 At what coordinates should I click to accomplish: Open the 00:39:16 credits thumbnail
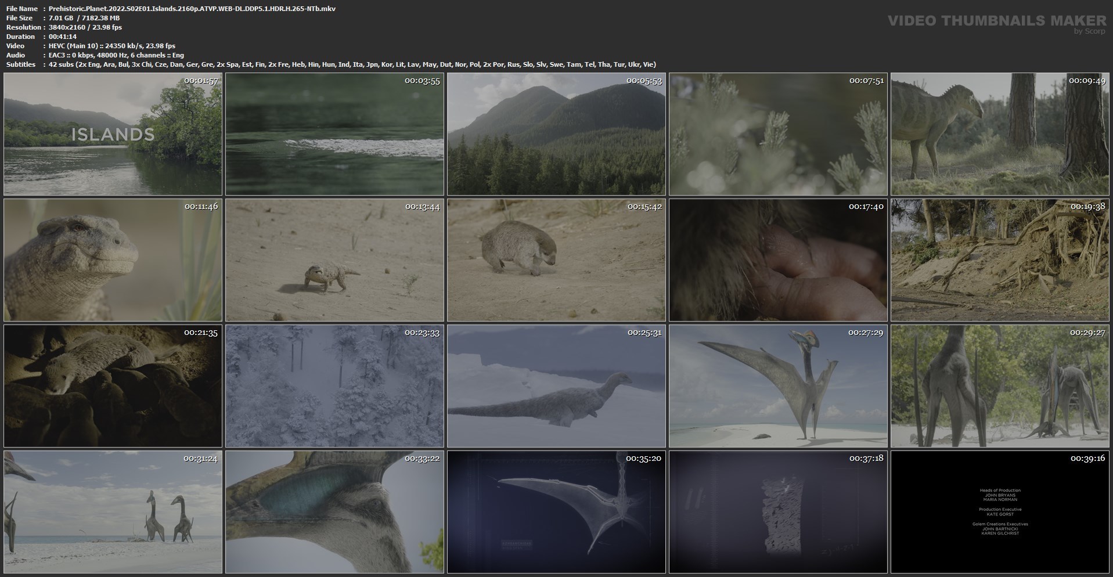1000,512
